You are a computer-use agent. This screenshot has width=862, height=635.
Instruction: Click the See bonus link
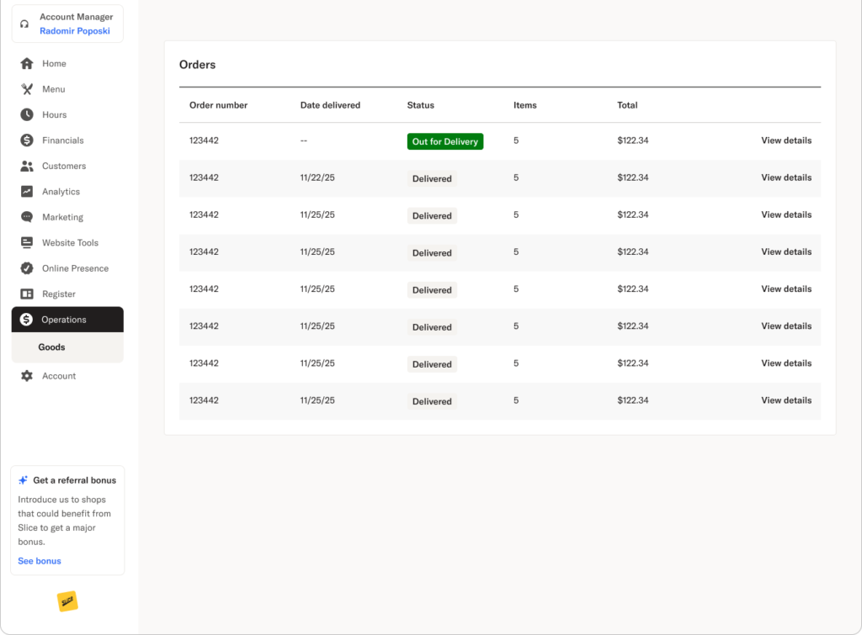point(40,561)
